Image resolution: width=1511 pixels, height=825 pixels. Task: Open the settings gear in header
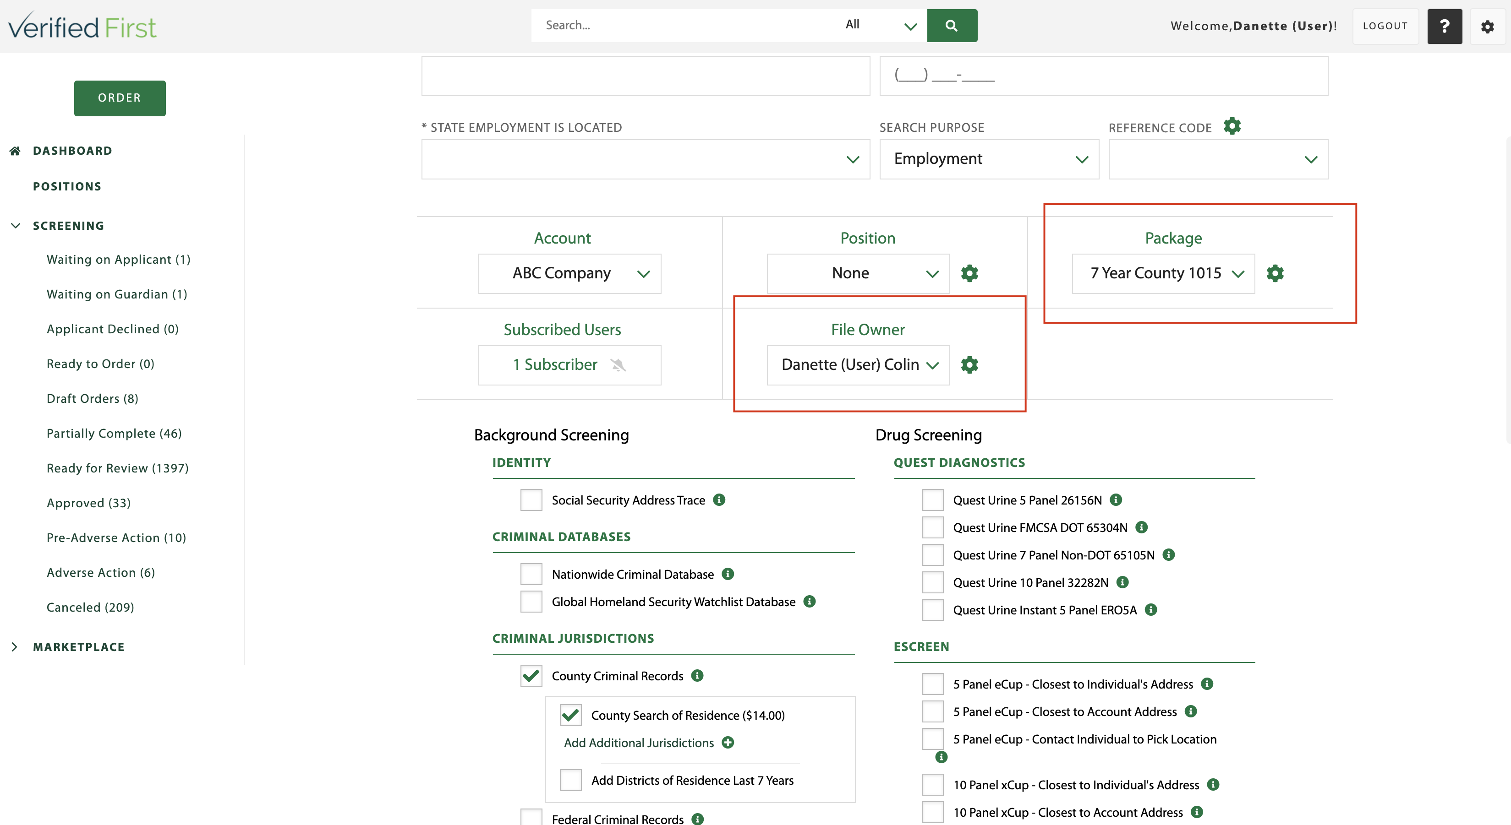(1488, 27)
